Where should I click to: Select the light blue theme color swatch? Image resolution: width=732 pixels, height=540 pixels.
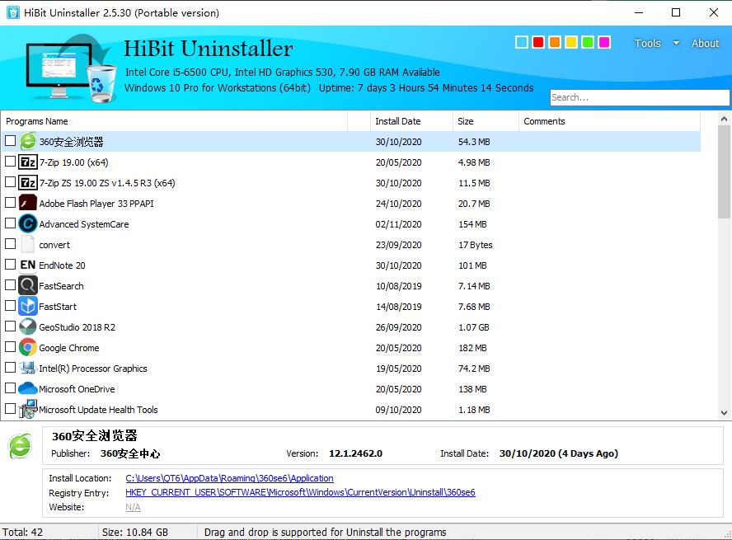pos(522,42)
